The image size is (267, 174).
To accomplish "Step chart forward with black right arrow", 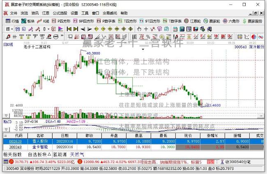I will pyautogui.click(x=90, y=29).
